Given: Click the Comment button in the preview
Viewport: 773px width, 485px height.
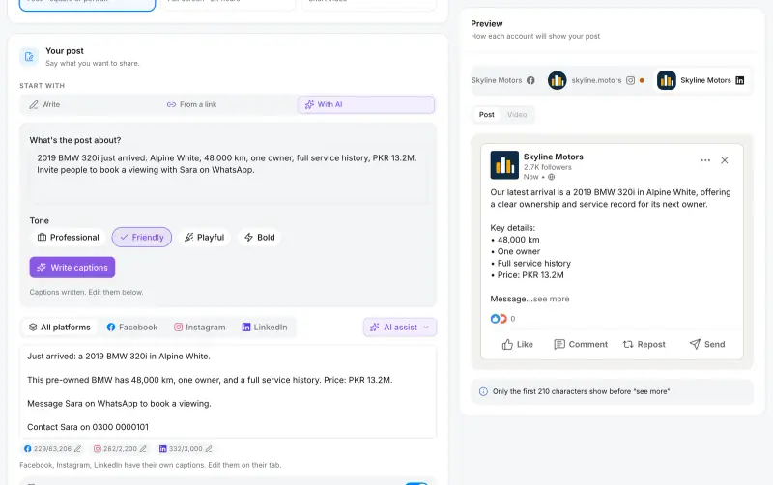Looking at the screenshot, I should (x=581, y=344).
